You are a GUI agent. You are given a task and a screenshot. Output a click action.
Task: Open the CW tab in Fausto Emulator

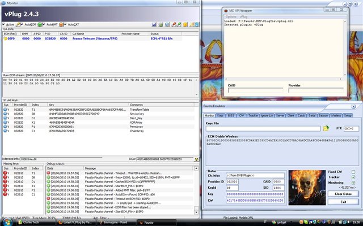point(242,115)
